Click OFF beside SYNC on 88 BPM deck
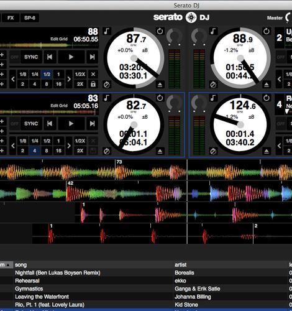Screen dimensions: 292x311 pyautogui.click(x=14, y=57)
